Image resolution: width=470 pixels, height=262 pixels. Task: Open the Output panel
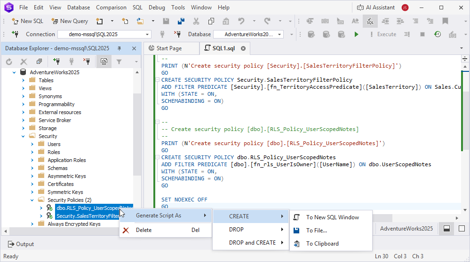point(21,244)
